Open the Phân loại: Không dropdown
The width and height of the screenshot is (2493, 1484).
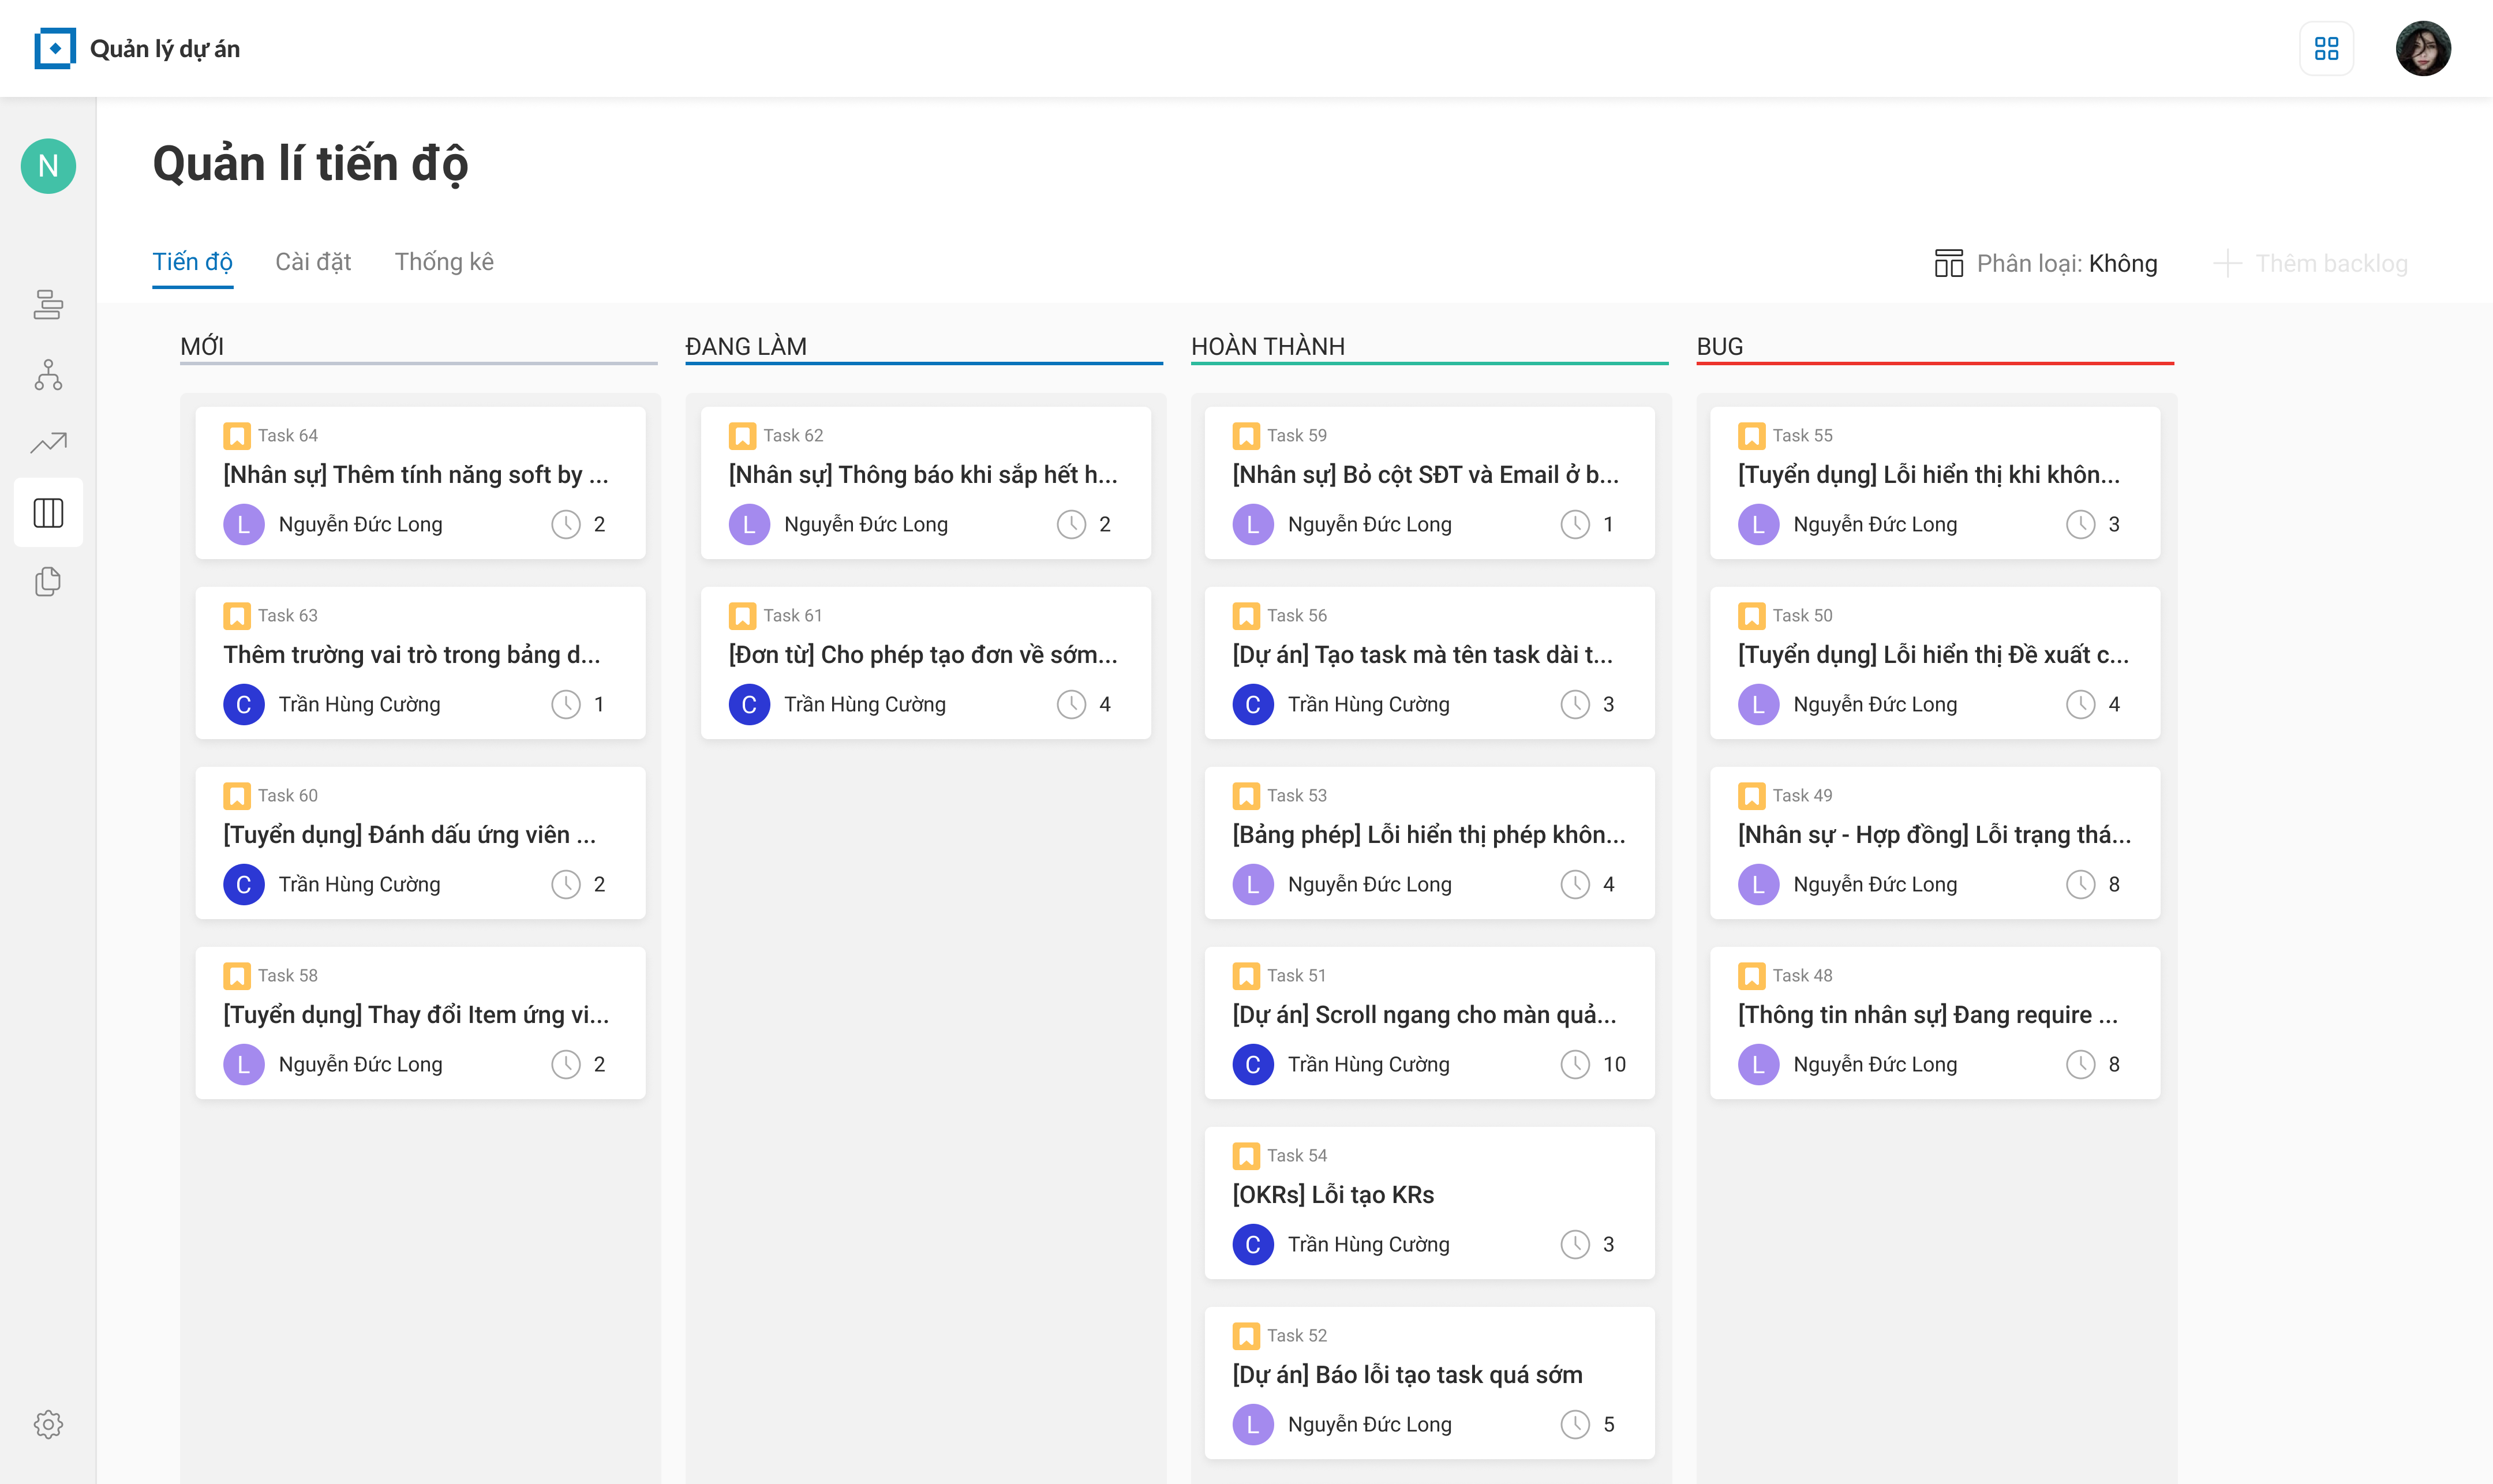2046,263
